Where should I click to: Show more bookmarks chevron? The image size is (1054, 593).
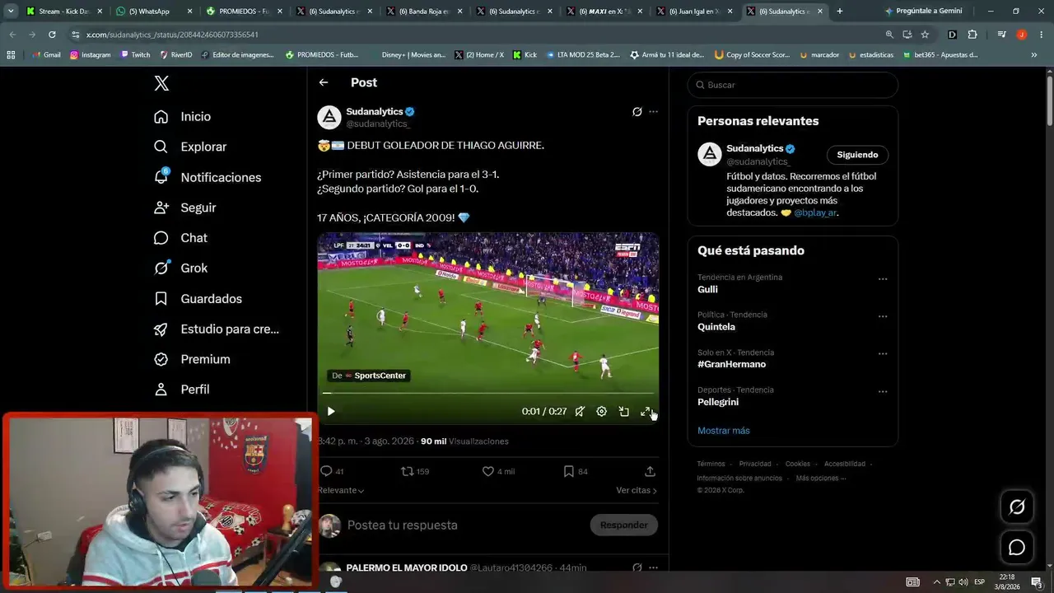(x=1033, y=55)
